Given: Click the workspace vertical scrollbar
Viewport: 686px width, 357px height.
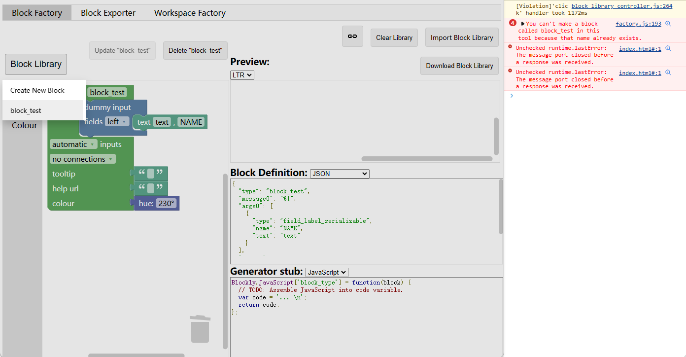Looking at the screenshot, I should point(225,261).
